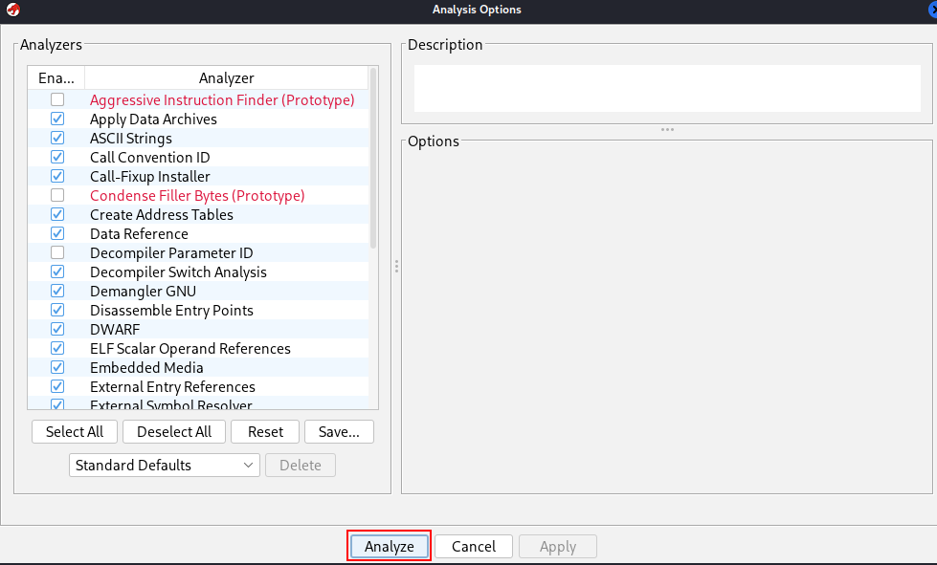Screen dimensions: 937x565
Task: Enable Aggressive Instruction Finder checkbox
Action: (57, 99)
